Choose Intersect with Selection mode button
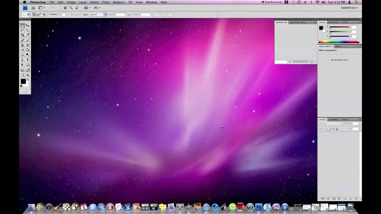This screenshot has height=214, width=381. coord(44,14)
